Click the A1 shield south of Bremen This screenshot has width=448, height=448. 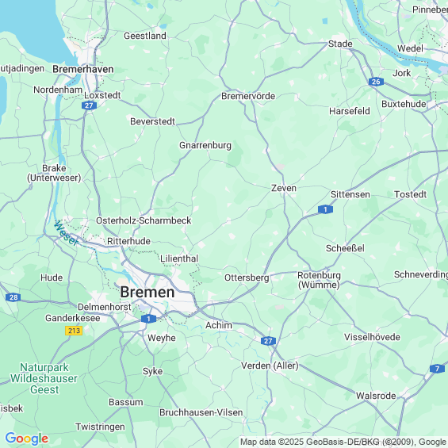pos(148,319)
